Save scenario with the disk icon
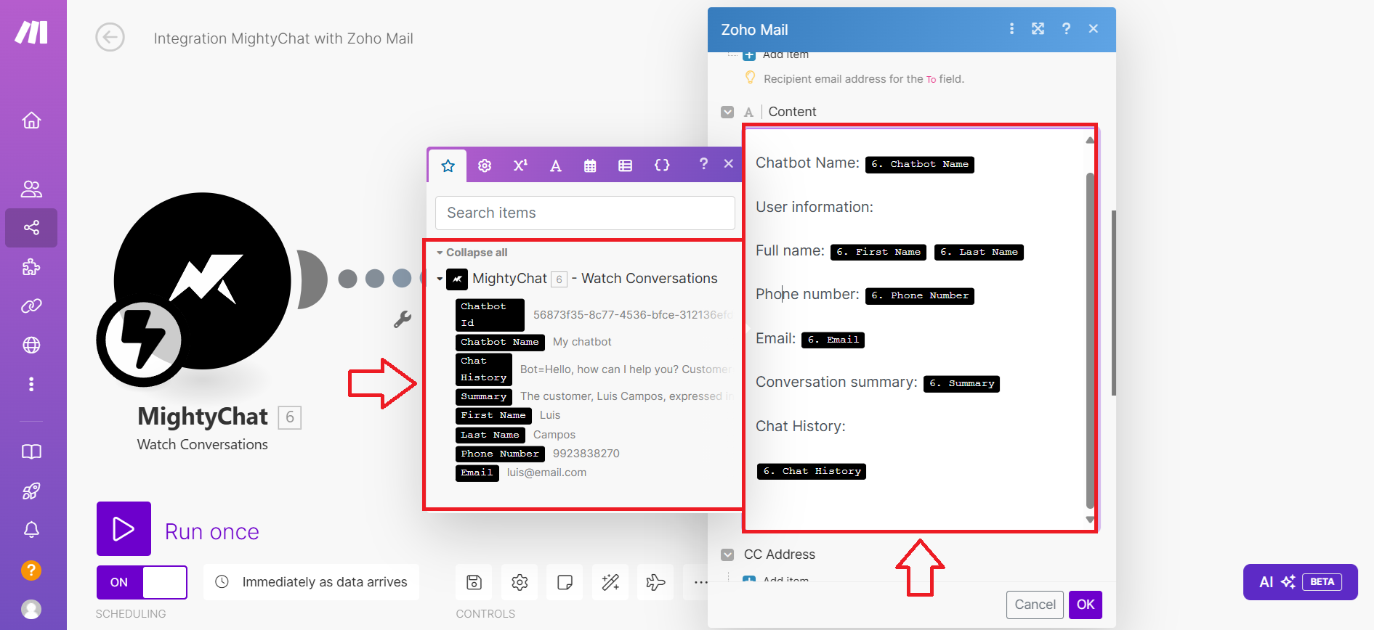Screen dimensions: 1374x630 click(x=474, y=582)
